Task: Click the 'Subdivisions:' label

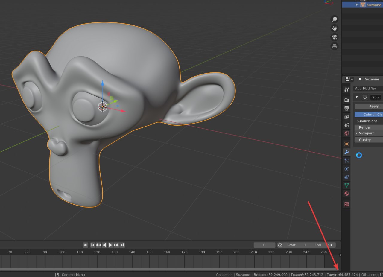Action: [367, 121]
